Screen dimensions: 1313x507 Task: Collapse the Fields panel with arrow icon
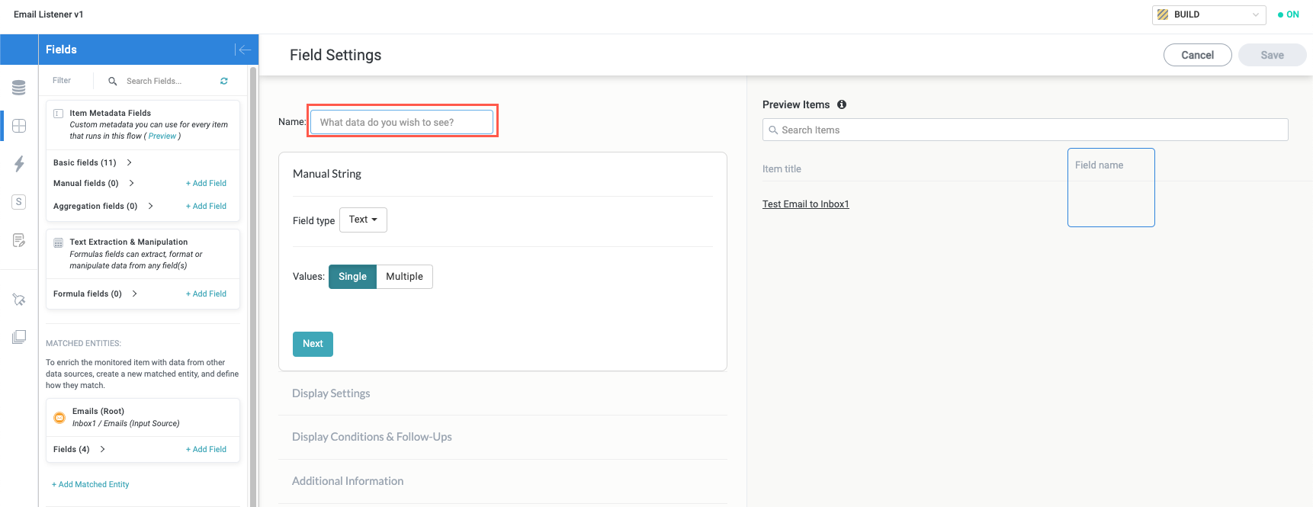click(x=243, y=50)
